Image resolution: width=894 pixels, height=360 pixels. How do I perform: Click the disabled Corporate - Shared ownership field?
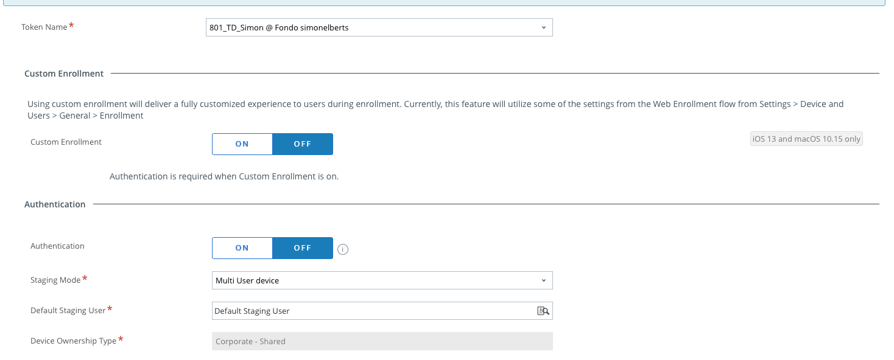[382, 341]
